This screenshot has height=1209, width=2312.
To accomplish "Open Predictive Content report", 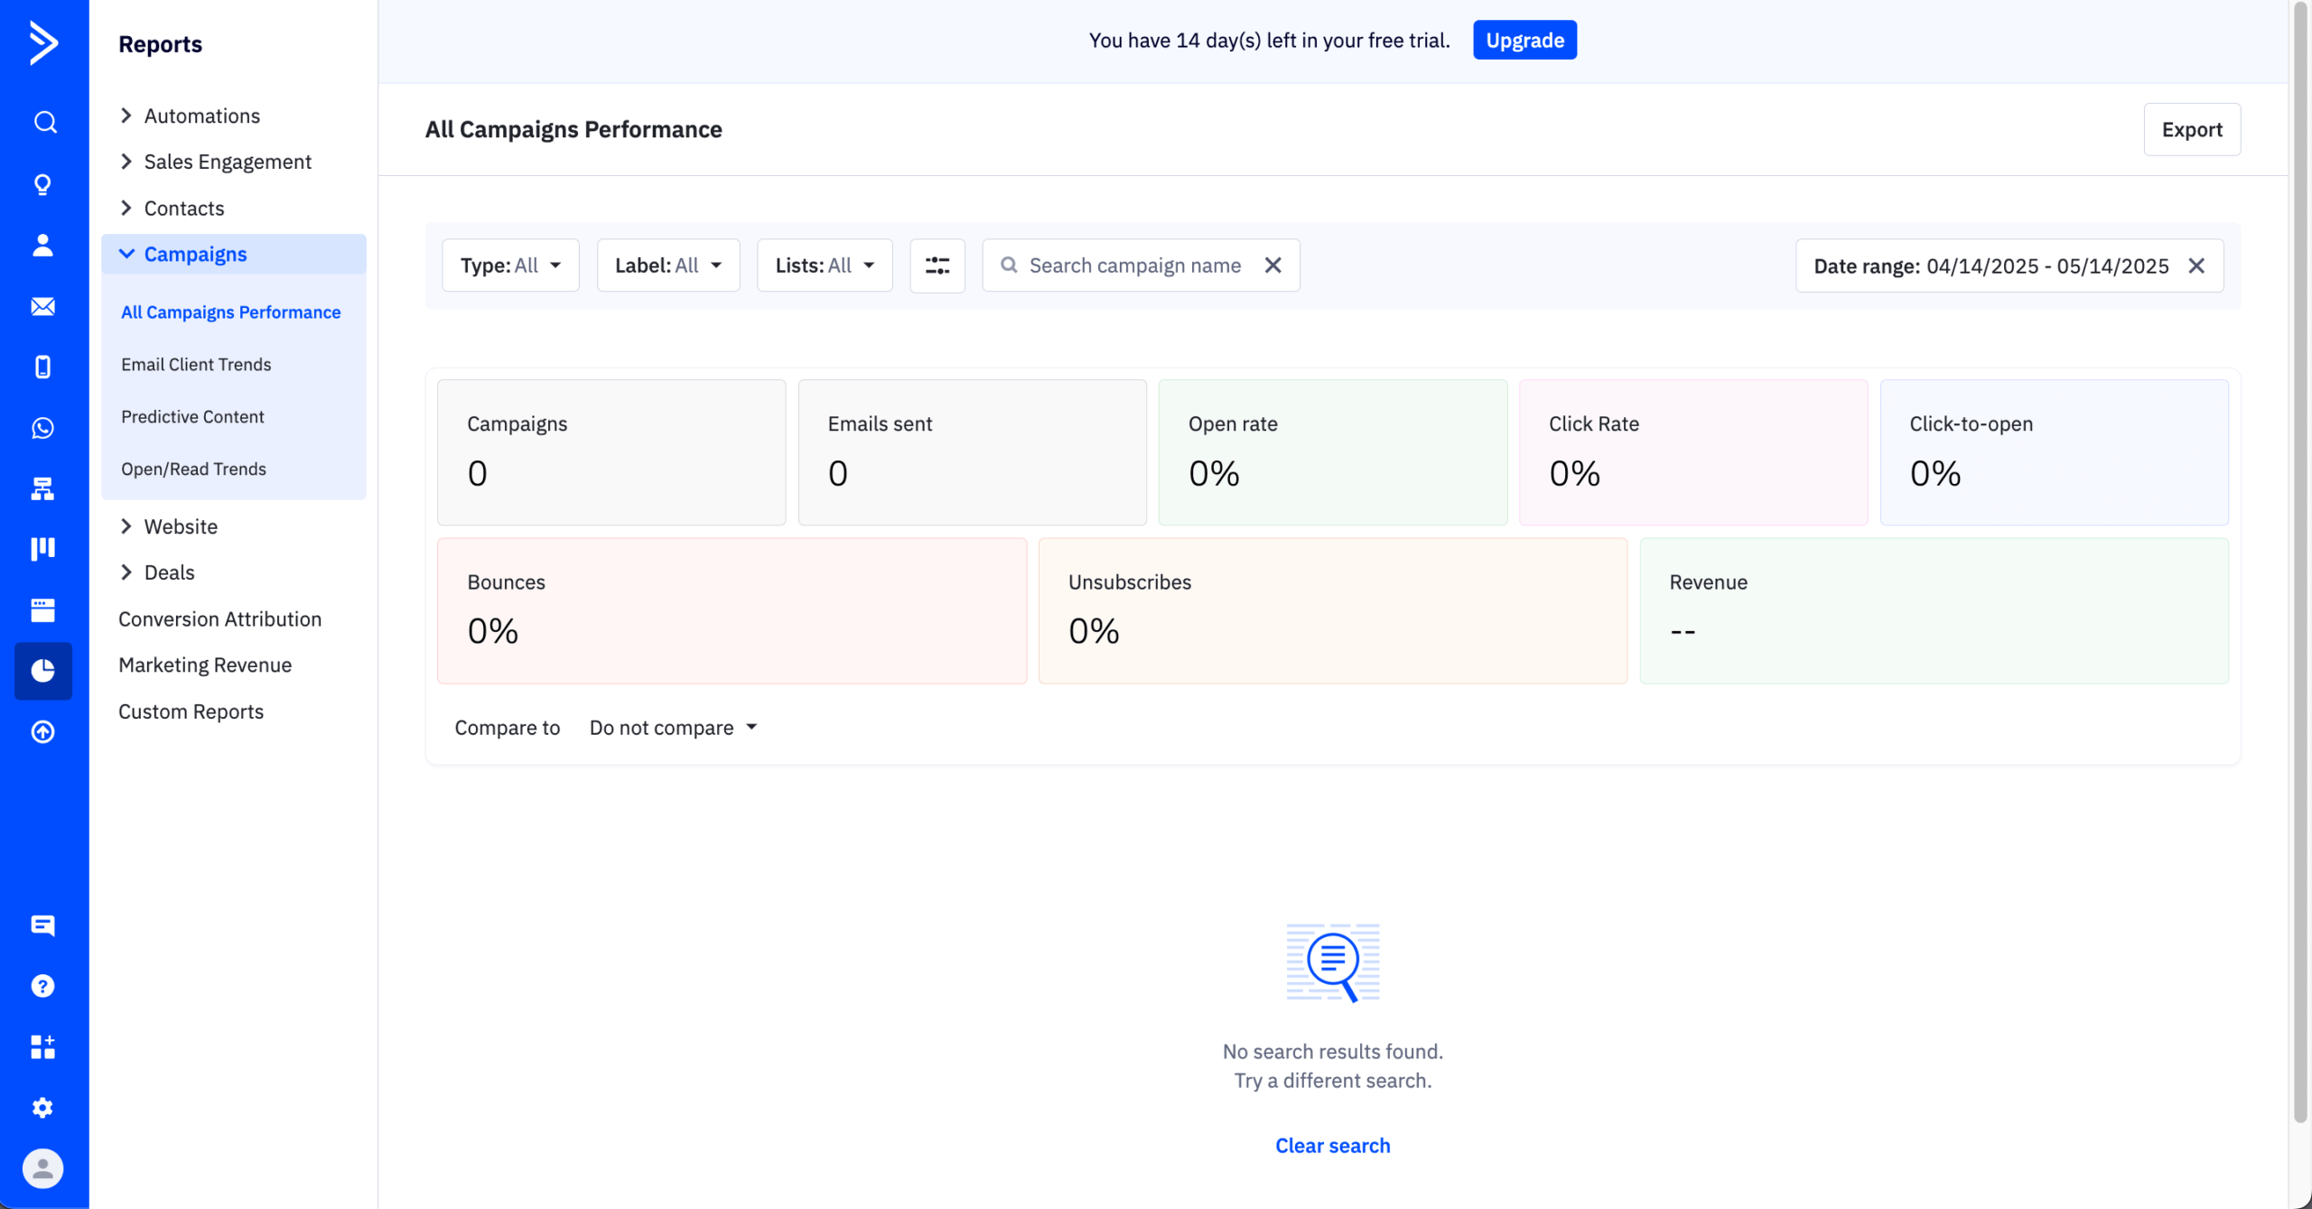I will pos(192,417).
